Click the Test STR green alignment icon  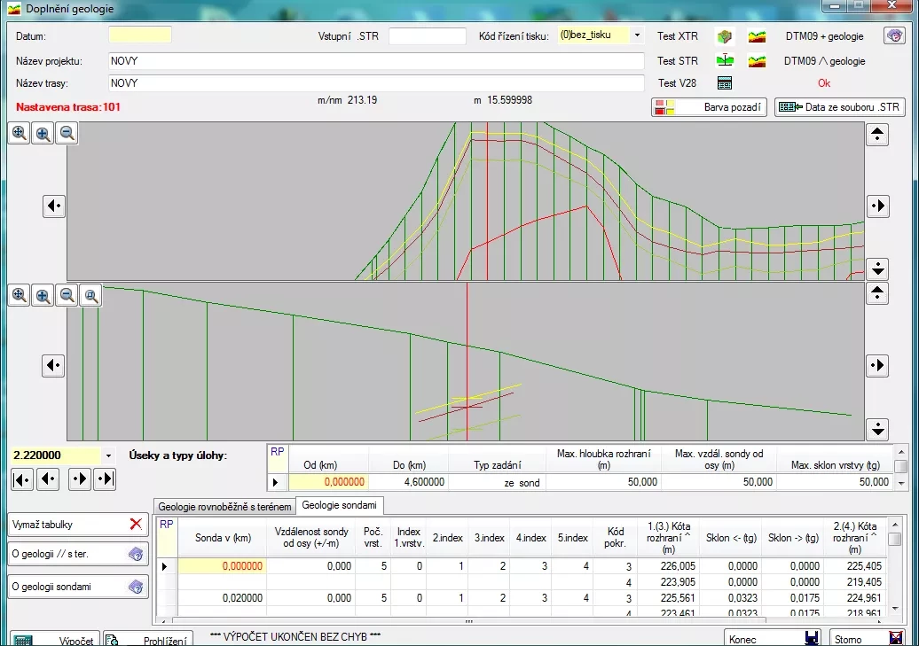coord(726,61)
